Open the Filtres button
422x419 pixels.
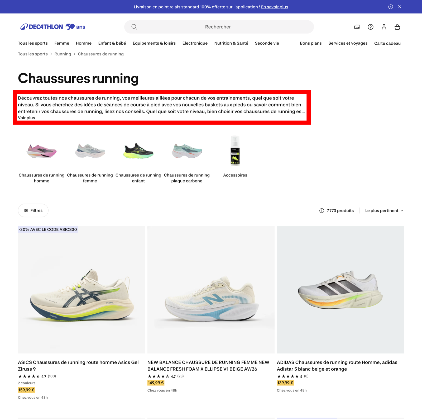pyautogui.click(x=33, y=211)
